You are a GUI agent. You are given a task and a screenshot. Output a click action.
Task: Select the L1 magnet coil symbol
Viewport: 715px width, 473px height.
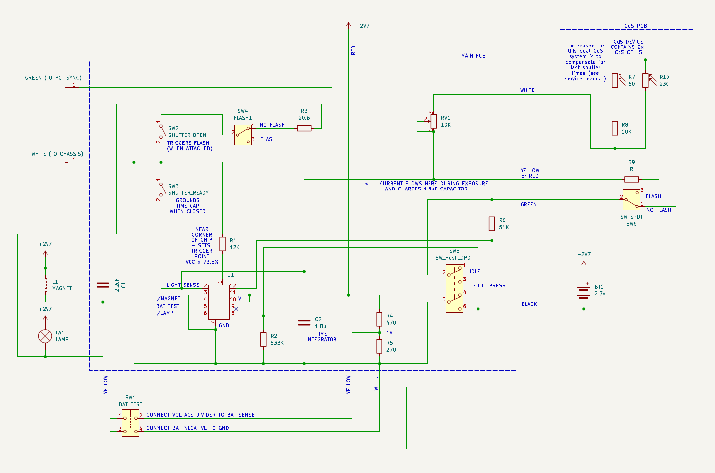click(x=47, y=285)
